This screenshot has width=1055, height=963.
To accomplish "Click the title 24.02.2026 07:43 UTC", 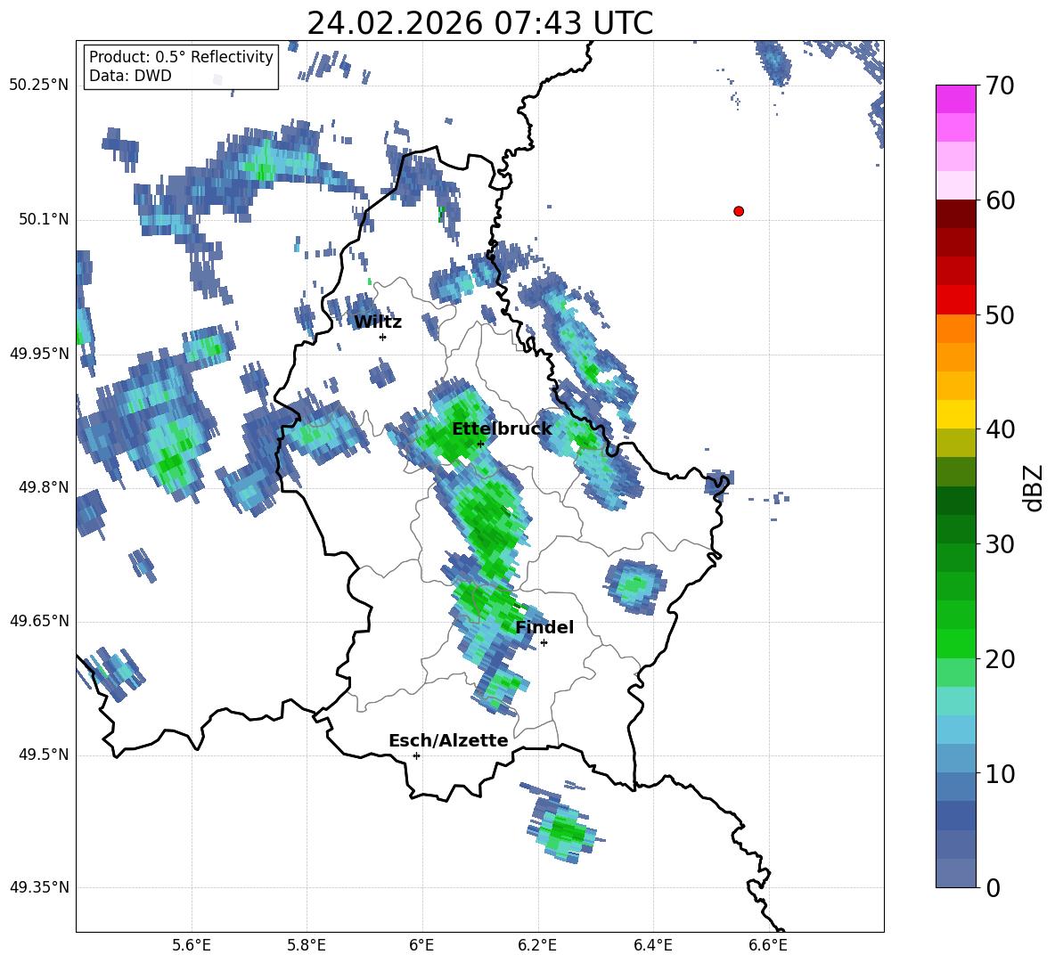I will pyautogui.click(x=480, y=23).
